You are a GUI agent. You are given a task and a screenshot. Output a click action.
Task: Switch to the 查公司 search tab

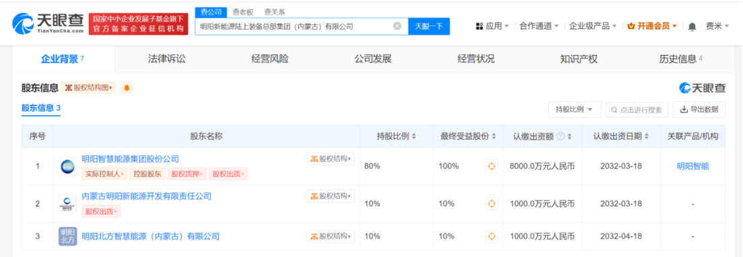[211, 12]
